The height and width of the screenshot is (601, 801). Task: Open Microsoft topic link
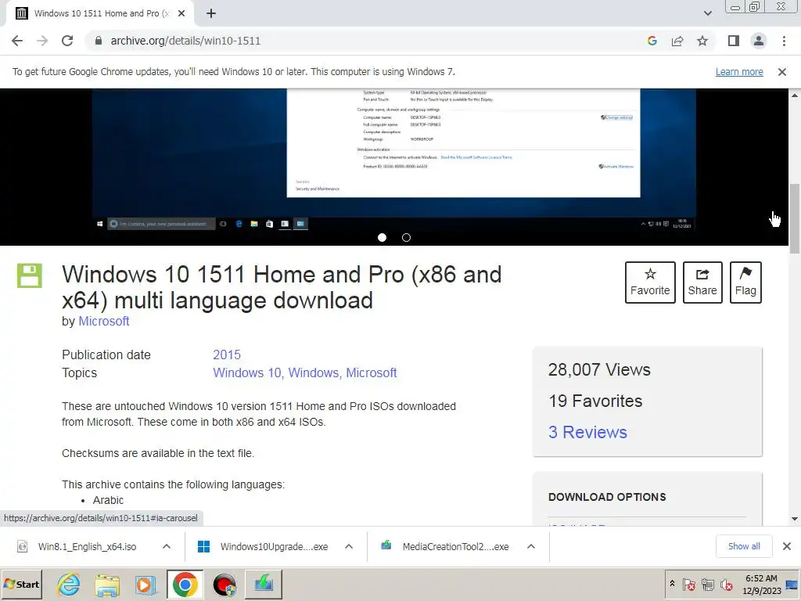pos(372,373)
